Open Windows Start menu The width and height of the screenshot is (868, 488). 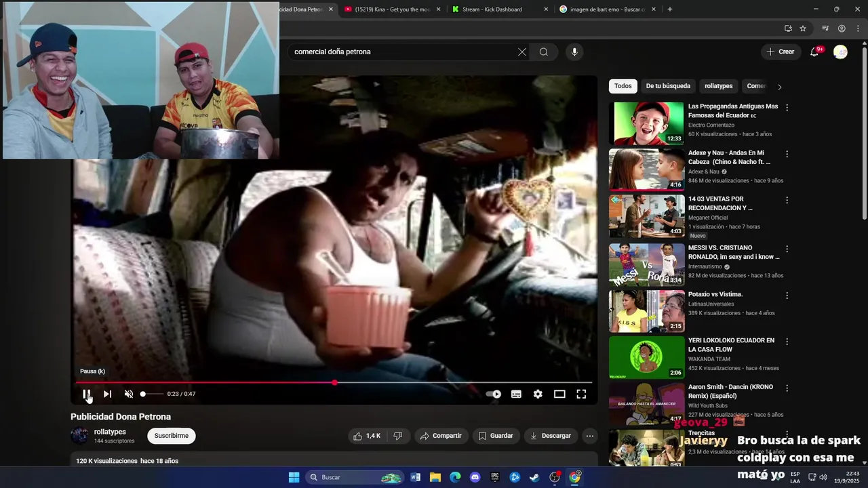click(x=294, y=477)
